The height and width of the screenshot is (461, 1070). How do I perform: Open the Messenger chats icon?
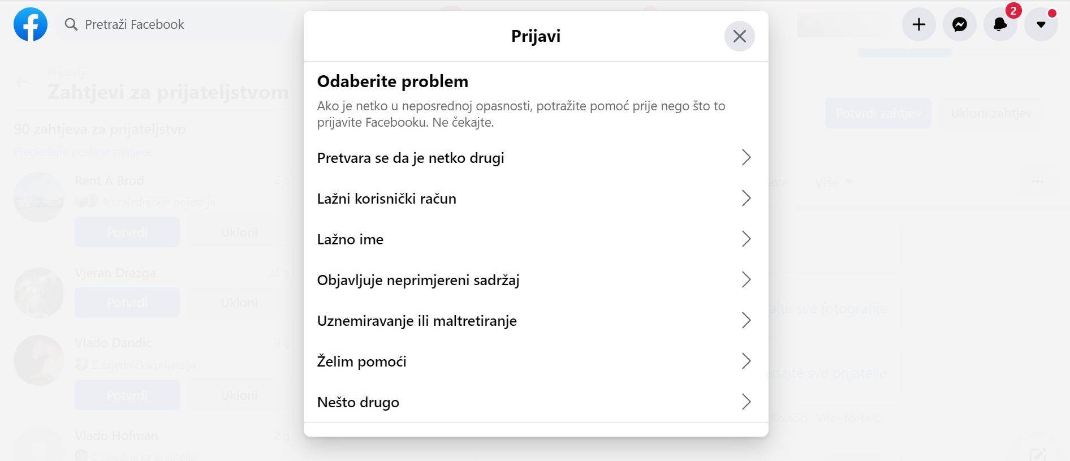pos(959,24)
